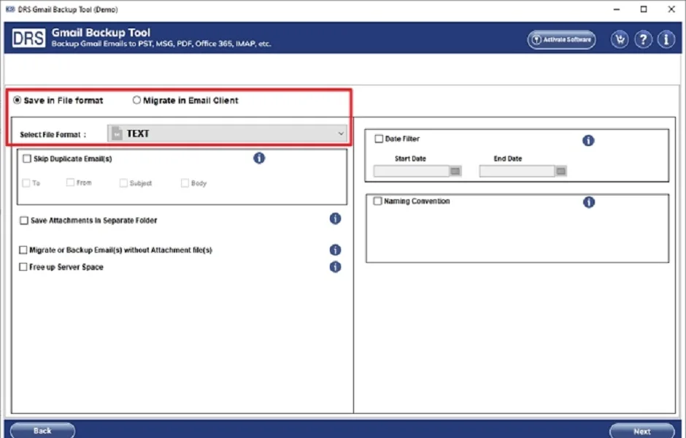Viewport: 686px width, 438px height.
Task: Click the info icon beside Date Filter
Action: pos(588,140)
